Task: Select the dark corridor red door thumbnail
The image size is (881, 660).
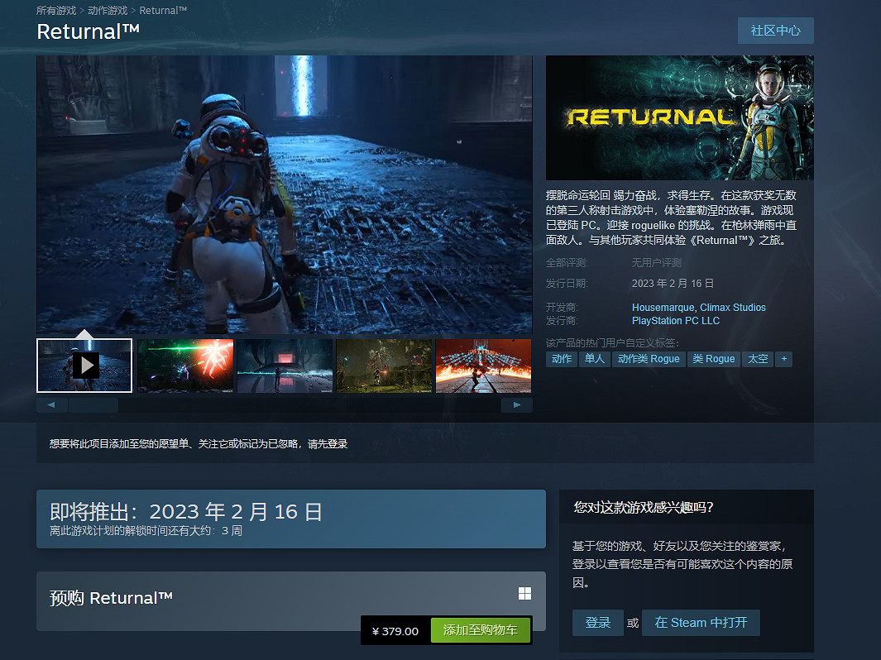Action: [285, 365]
